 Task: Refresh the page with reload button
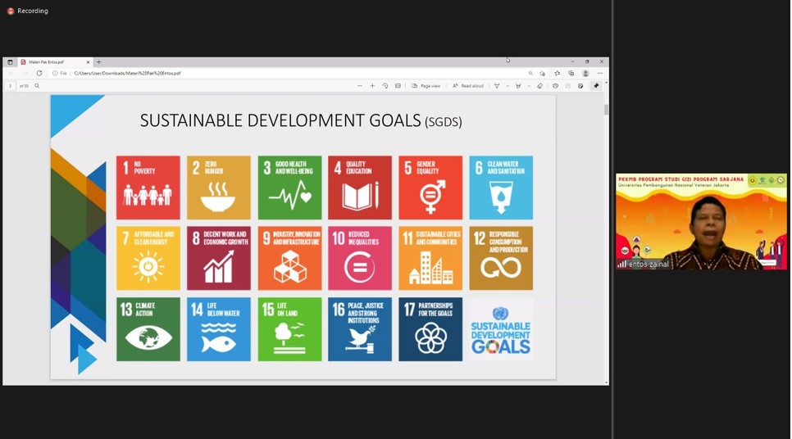coord(39,74)
